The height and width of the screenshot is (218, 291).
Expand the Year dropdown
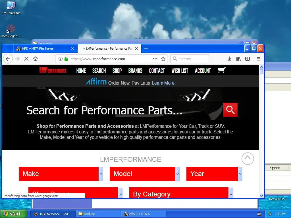tap(214, 174)
